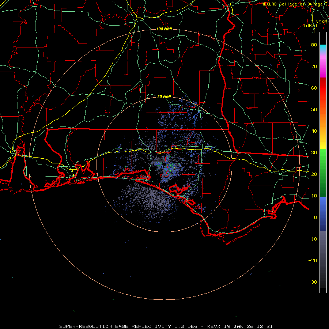
Task: Click the 70 dBZ scale label
Action: 314,66
